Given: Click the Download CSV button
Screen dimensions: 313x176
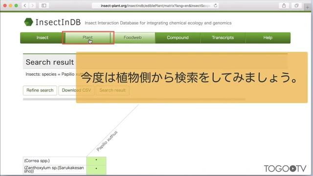Looking at the screenshot, I should click(76, 90).
